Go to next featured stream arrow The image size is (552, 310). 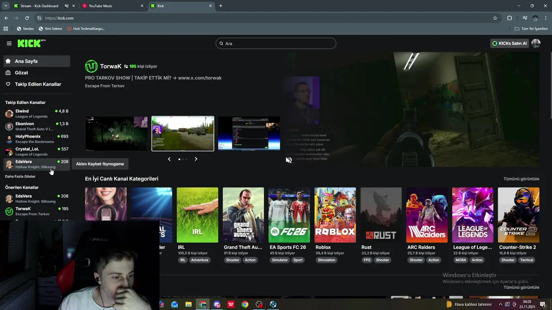(x=196, y=159)
